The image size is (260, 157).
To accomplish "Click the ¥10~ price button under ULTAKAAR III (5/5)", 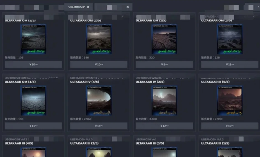I will pyautogui.click(x=230, y=126).
